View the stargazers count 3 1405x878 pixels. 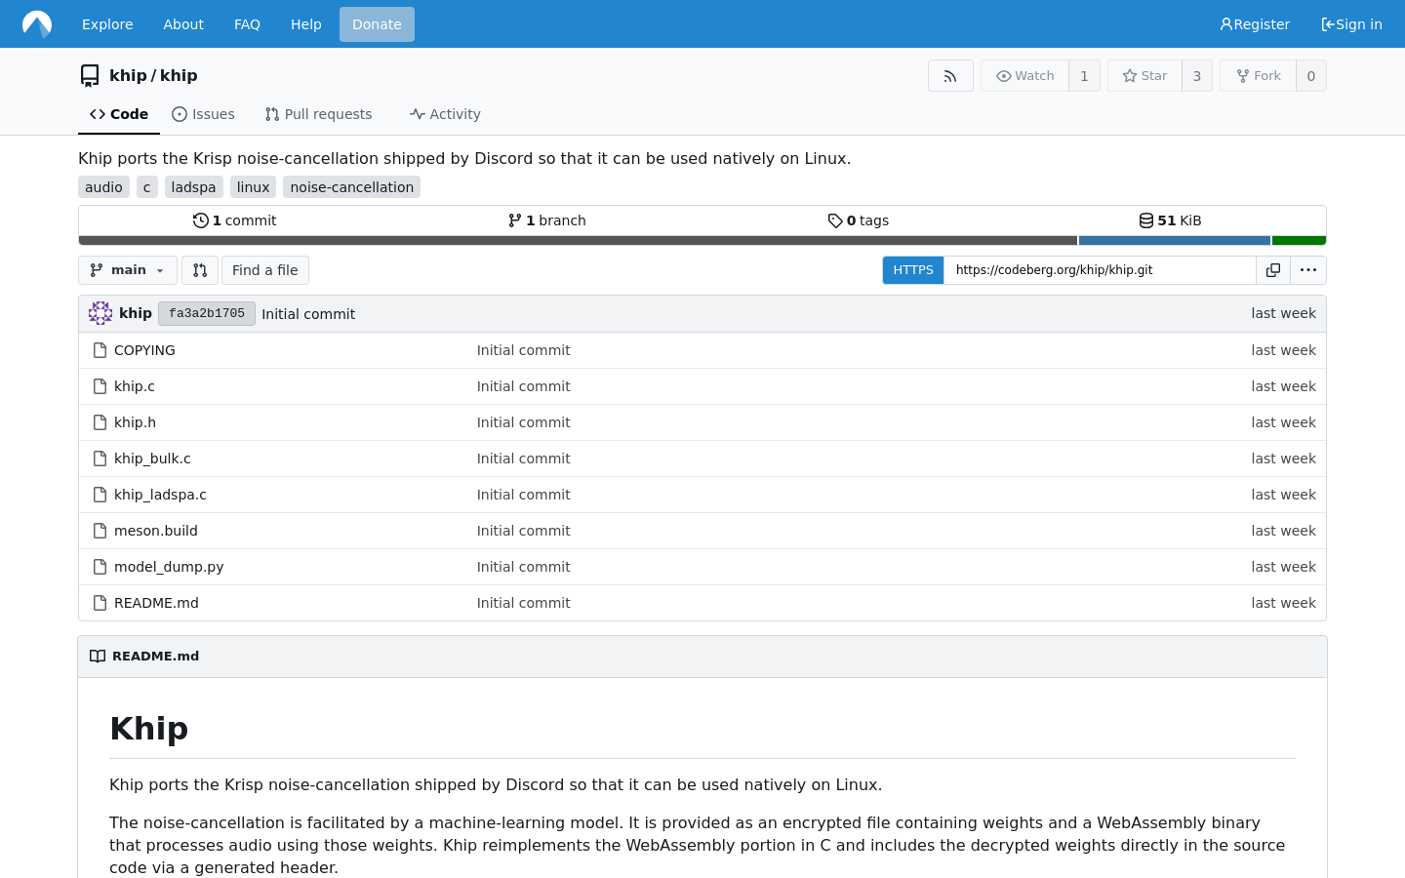coord(1197,76)
